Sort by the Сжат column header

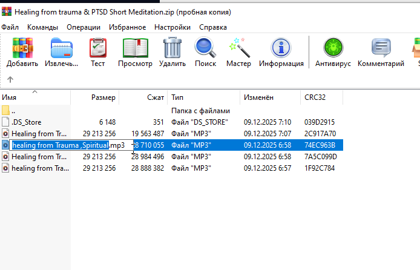pos(143,97)
